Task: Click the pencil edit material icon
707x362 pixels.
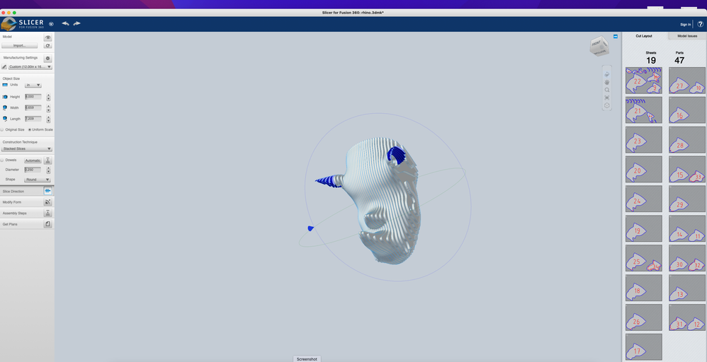Action: tap(4, 66)
